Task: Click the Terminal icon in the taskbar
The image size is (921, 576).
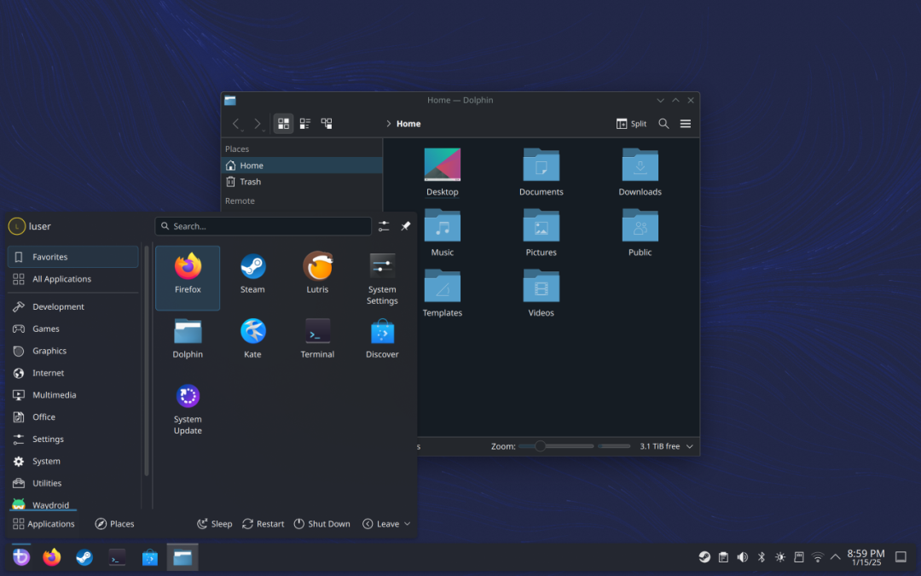Action: click(117, 556)
